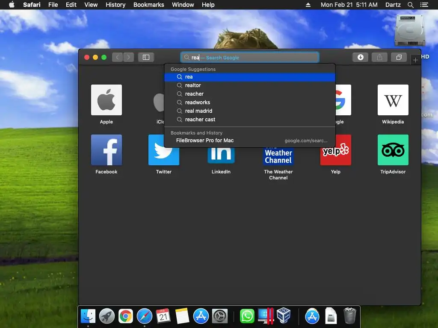Open Finder from the Dock
The height and width of the screenshot is (328, 438).
coord(88,316)
